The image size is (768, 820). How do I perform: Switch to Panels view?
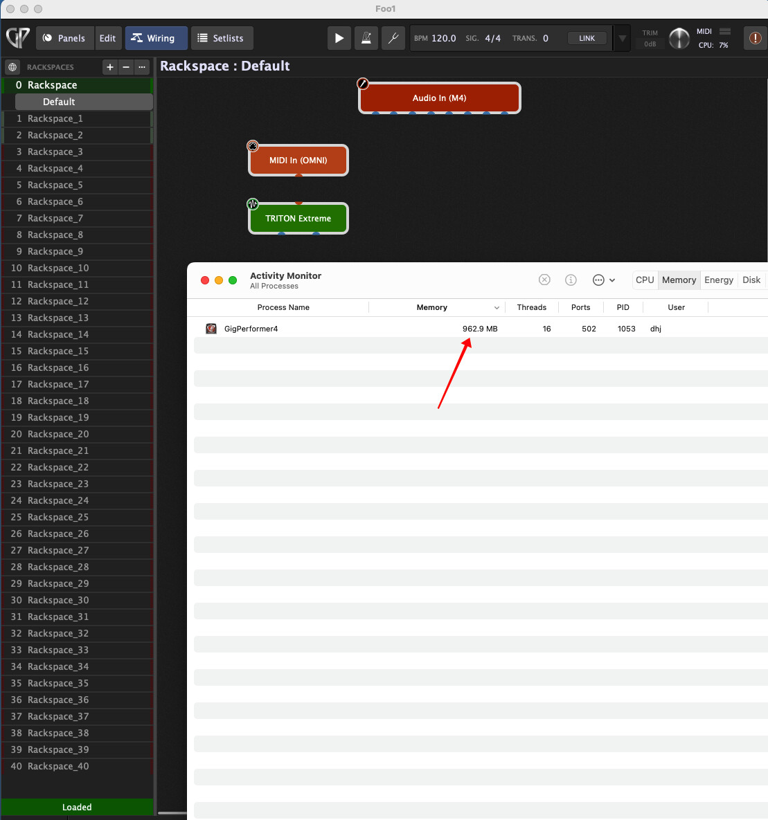(x=65, y=38)
